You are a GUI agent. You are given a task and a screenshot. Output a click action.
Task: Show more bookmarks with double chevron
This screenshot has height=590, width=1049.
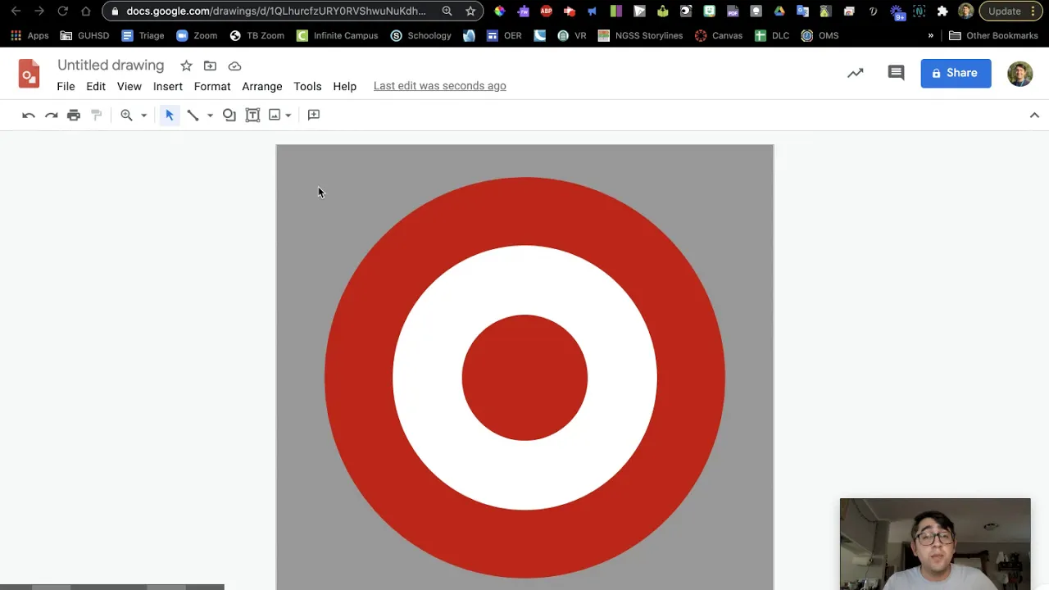(930, 36)
